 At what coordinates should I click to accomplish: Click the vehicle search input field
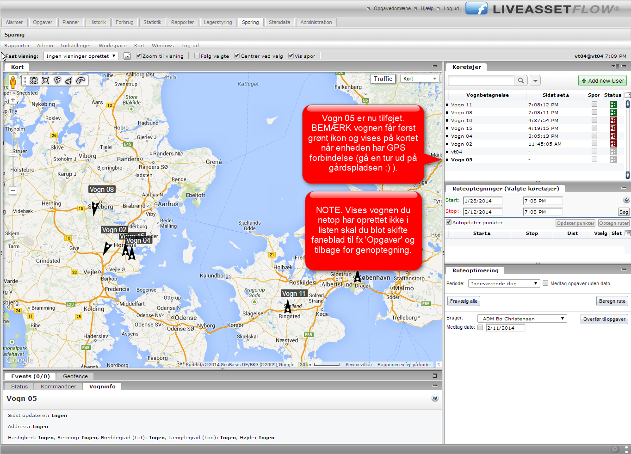tap(481, 80)
